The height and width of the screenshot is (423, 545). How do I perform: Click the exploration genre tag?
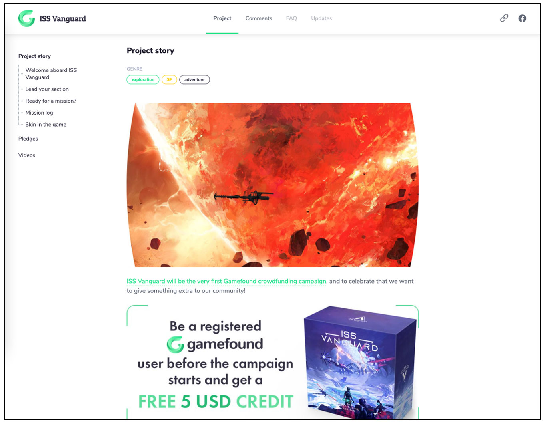point(143,79)
